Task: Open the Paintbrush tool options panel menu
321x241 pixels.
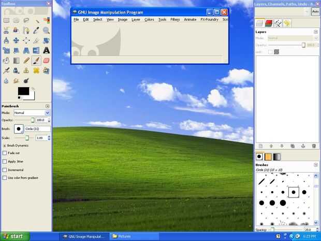Action: [x=48, y=106]
